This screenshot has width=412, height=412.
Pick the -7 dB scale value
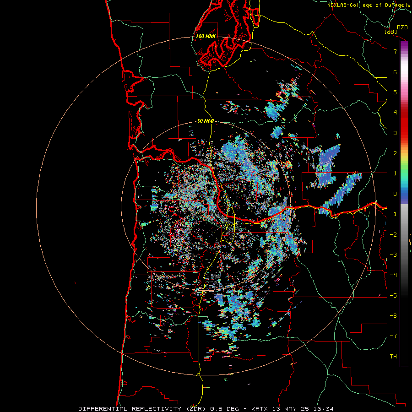(x=393, y=336)
